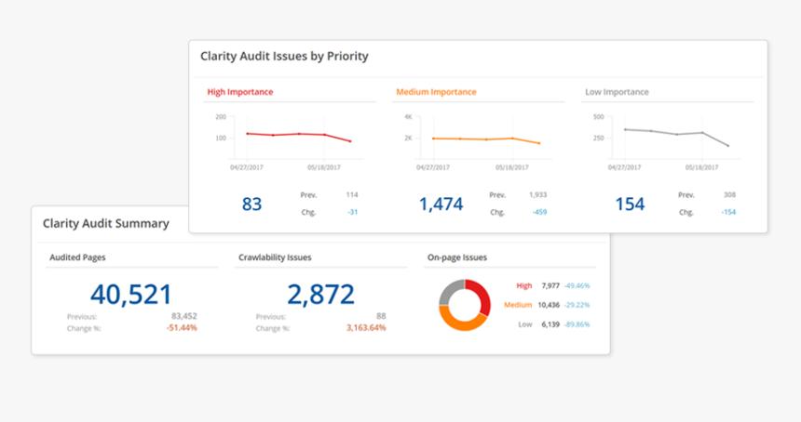The image size is (801, 422).
Task: Click the High on-page count 7,977
Action: click(550, 286)
